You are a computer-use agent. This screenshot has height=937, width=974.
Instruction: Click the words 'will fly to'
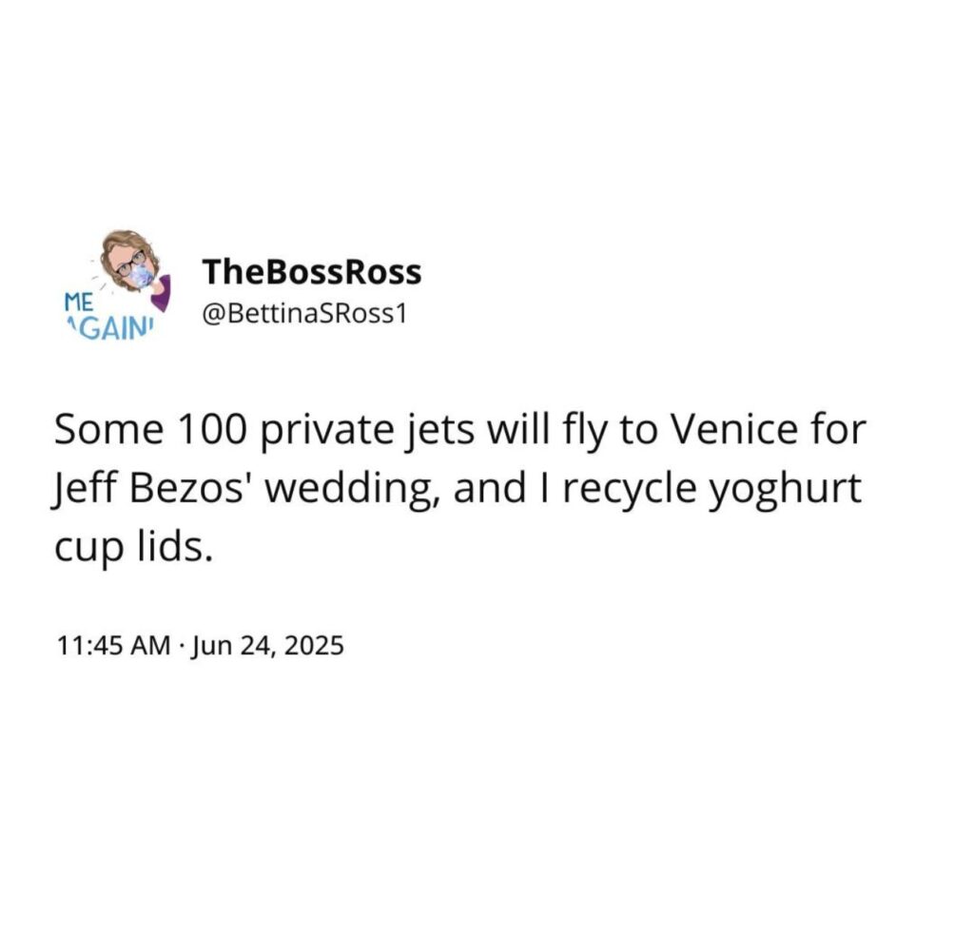572,431
